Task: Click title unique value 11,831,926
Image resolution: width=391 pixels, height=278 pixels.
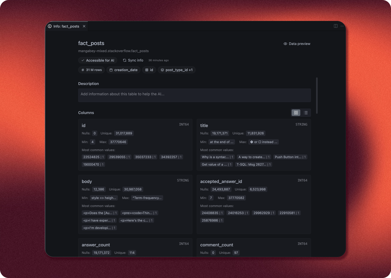Action: [x=256, y=133]
